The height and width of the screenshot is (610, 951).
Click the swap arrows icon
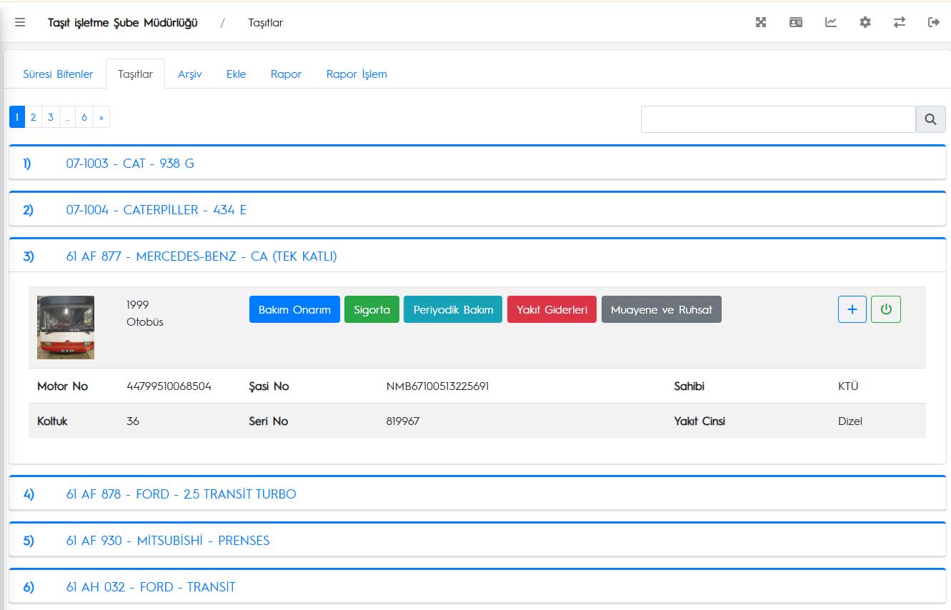(899, 23)
